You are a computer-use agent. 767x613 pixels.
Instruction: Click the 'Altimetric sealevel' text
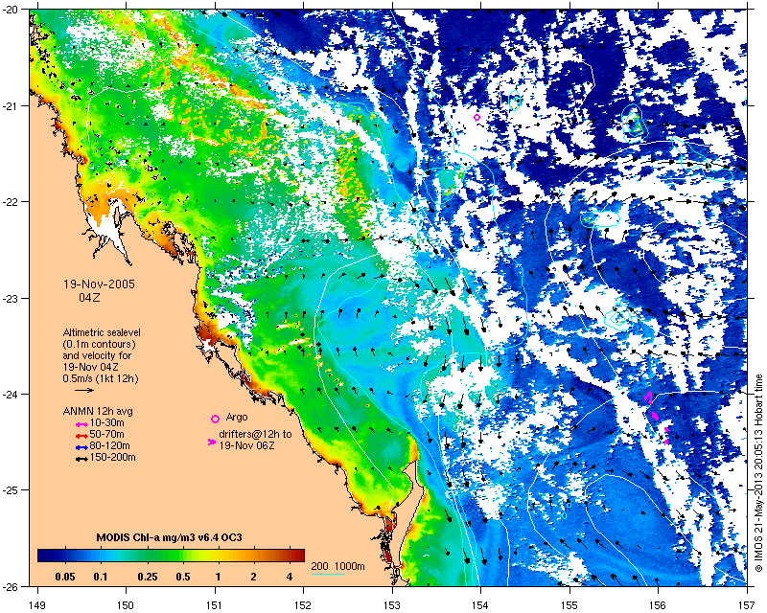click(102, 332)
